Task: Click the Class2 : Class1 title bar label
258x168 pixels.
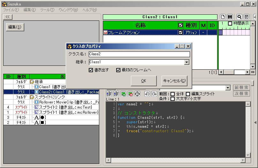Action: [160, 17]
